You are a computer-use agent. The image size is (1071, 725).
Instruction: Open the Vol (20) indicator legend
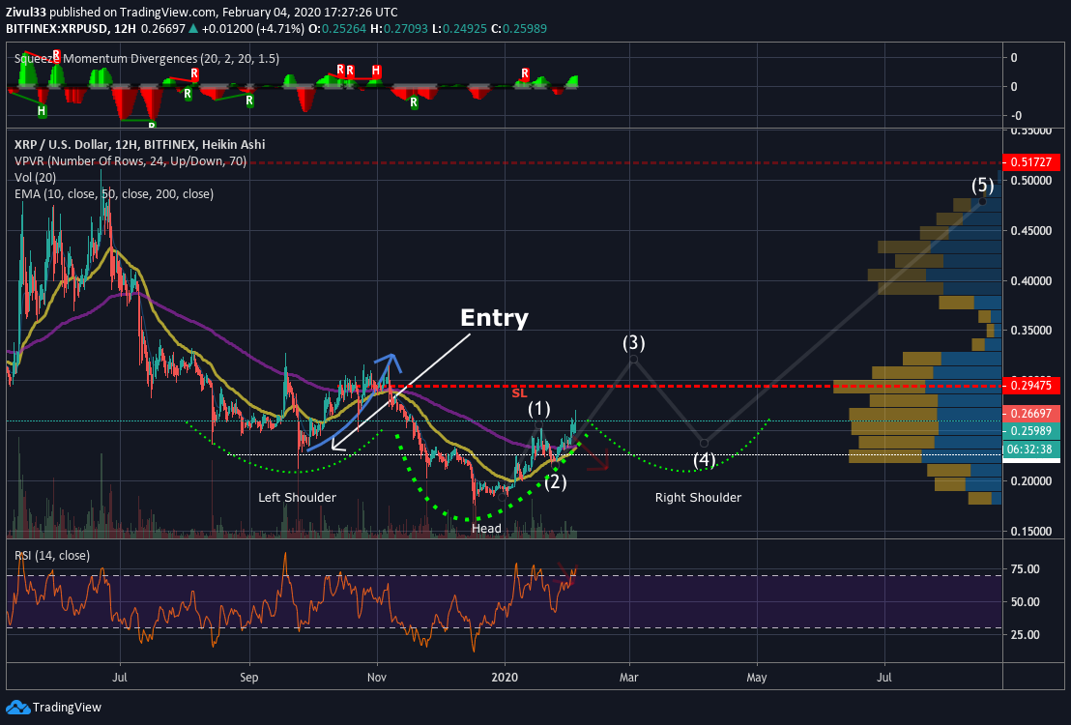(x=36, y=178)
